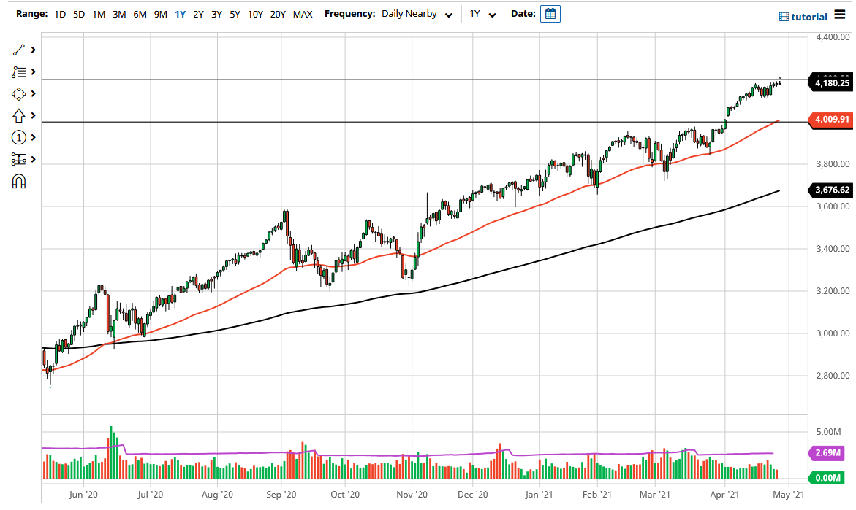Select the 6M range button
This screenshot has height=510, width=856.
pos(140,13)
